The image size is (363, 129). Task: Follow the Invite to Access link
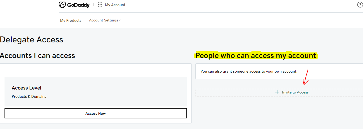coord(295,92)
